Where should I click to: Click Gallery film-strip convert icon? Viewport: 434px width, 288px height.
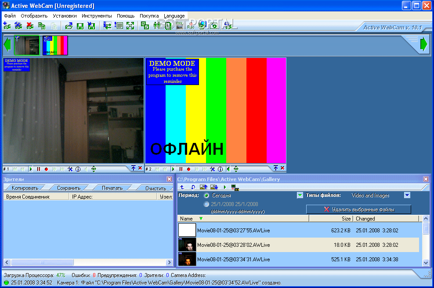(235, 188)
